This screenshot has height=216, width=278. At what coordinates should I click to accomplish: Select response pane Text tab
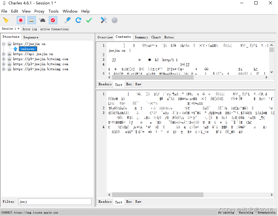coord(119,202)
